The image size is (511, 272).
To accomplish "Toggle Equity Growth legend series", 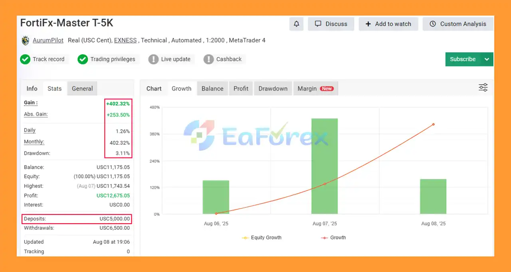I will tap(262, 238).
